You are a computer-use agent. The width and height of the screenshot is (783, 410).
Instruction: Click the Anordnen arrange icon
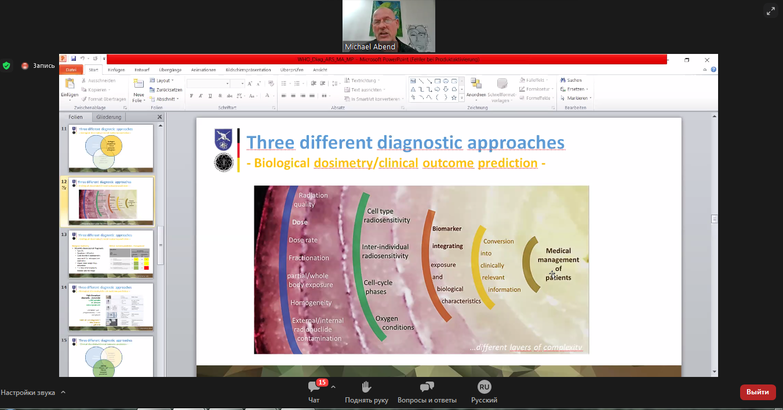click(x=476, y=84)
